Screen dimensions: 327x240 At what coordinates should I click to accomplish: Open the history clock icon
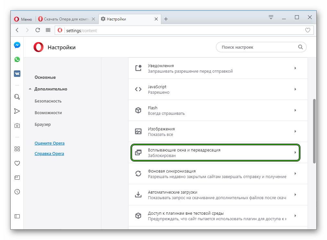click(17, 192)
